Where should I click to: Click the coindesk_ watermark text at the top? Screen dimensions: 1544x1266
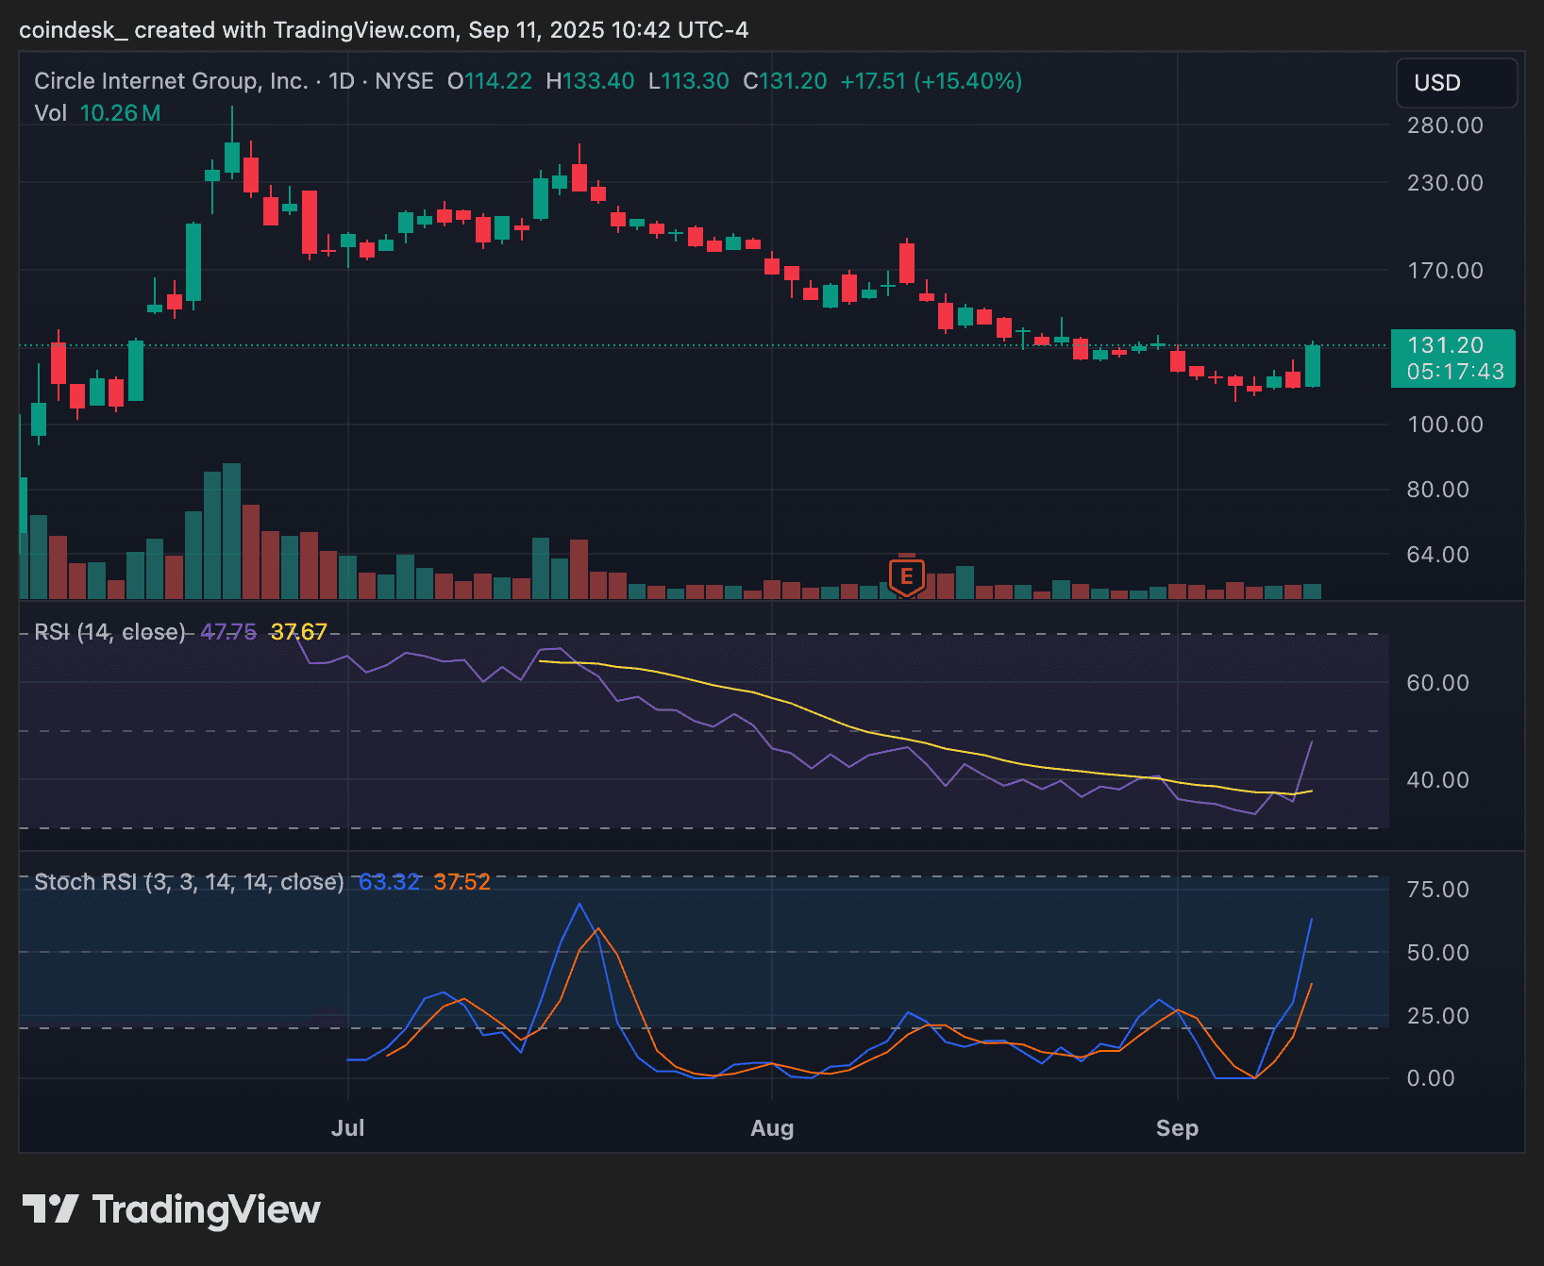[73, 29]
